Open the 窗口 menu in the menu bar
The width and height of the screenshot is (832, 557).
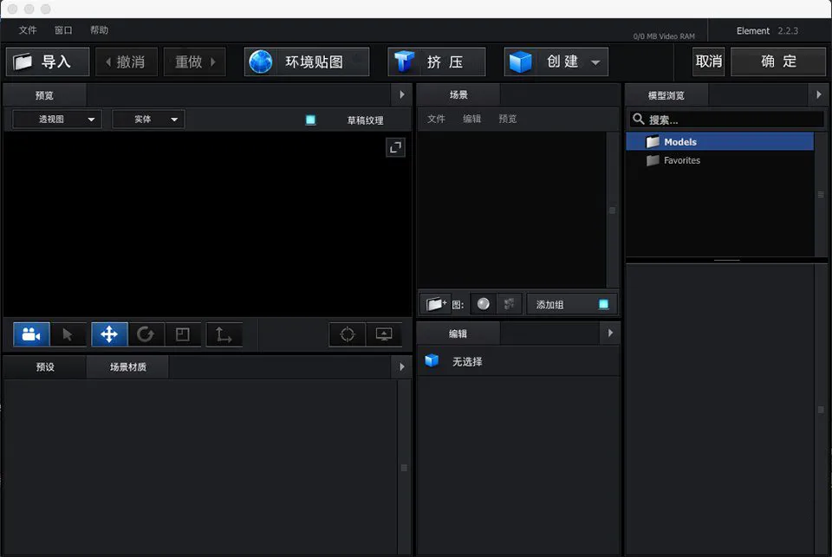63,30
